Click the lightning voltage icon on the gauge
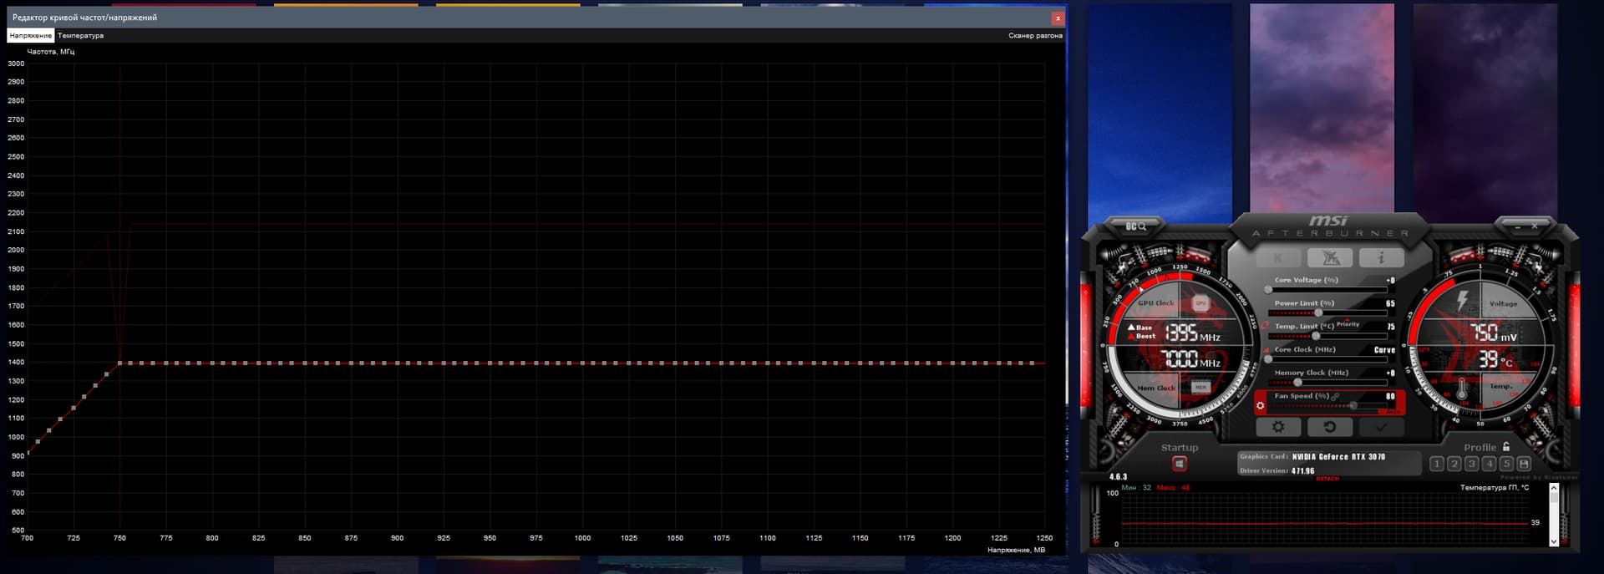 pyautogui.click(x=1462, y=299)
